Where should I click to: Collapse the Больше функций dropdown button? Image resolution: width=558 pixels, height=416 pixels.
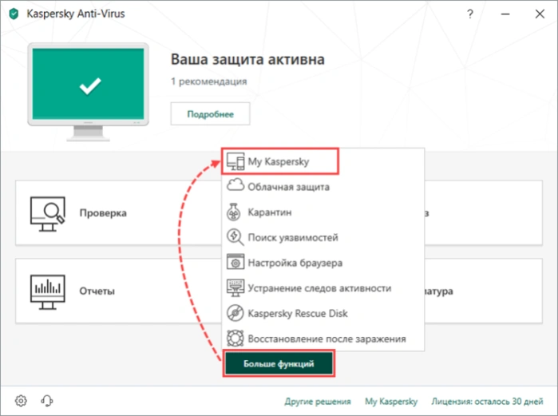279,363
